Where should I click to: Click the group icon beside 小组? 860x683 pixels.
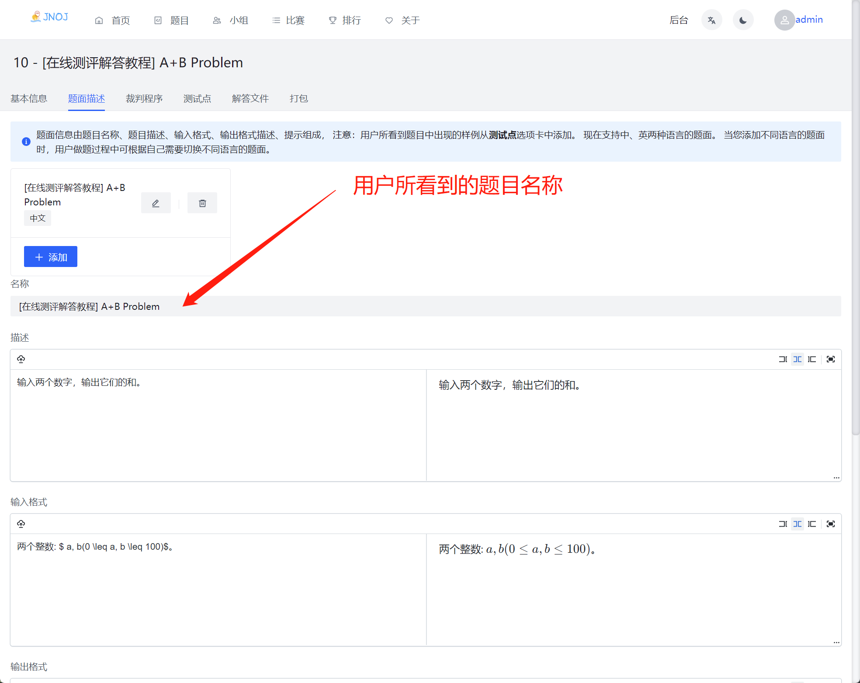coord(217,21)
